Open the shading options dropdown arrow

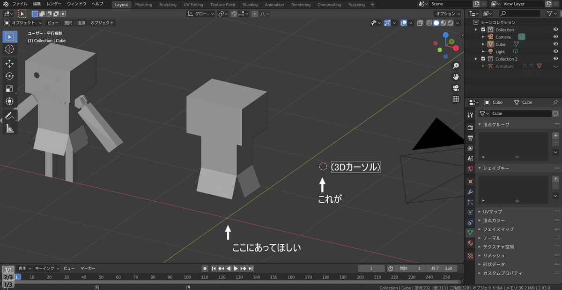click(x=458, y=23)
